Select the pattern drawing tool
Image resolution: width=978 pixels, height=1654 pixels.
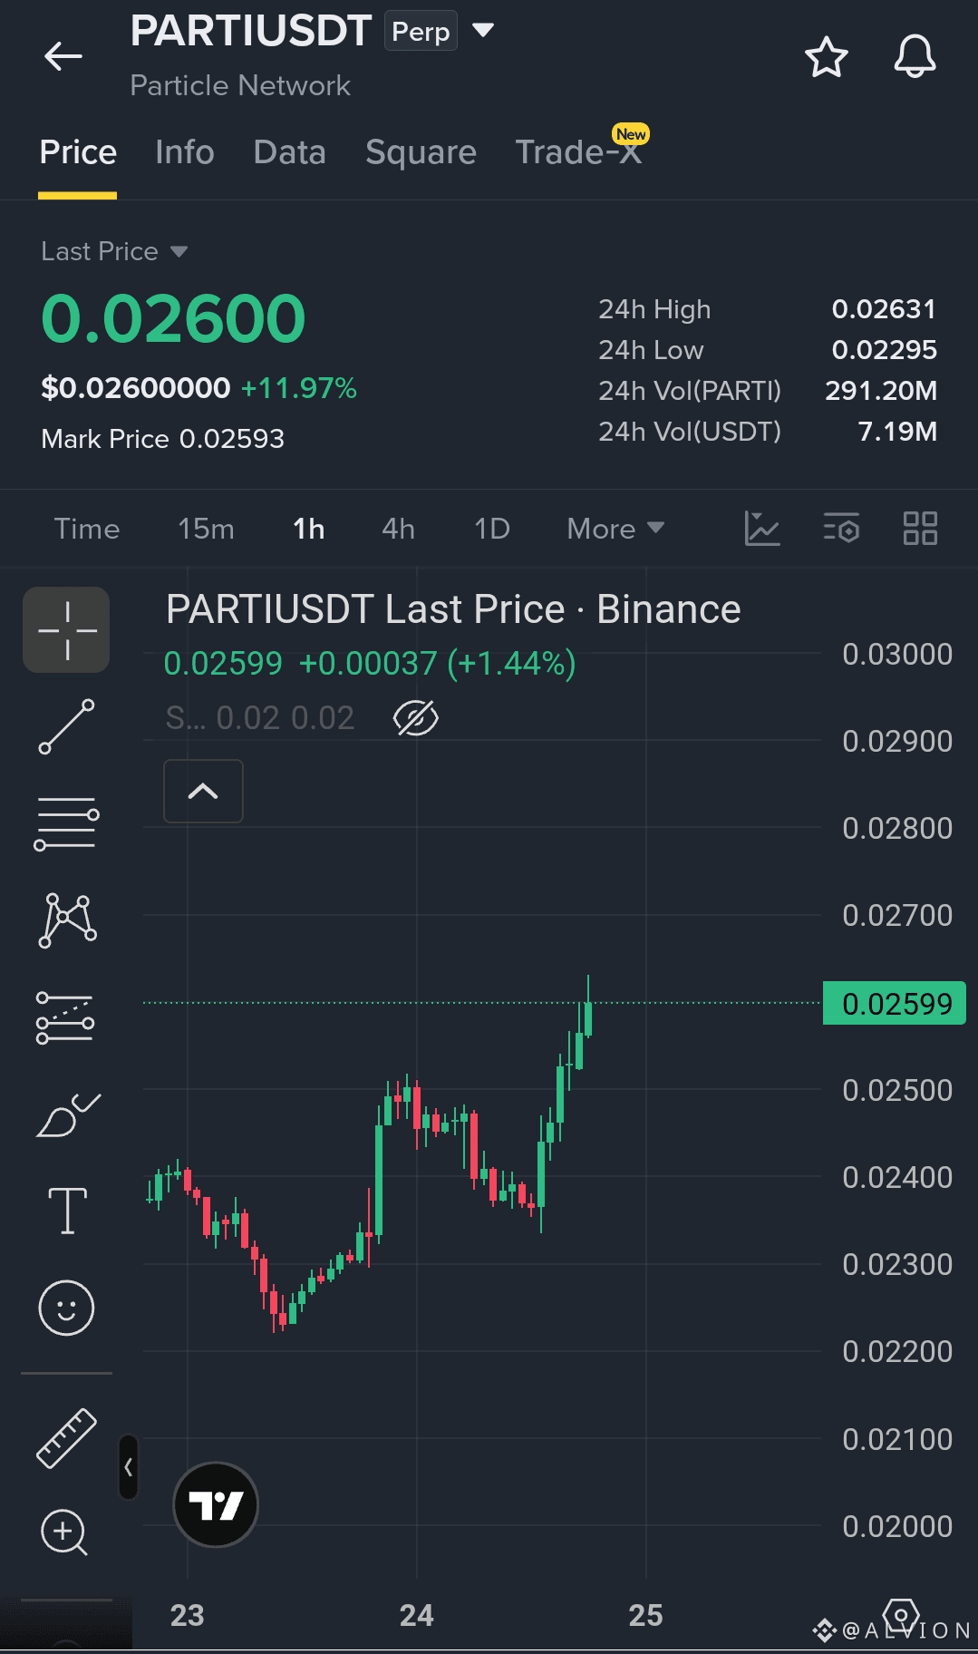point(67,920)
